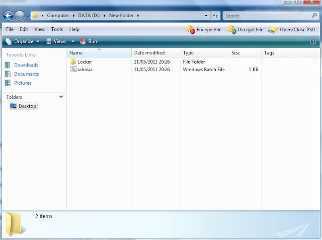Click the magnifier search icon
Image resolution: width=322 pixels, height=240 pixels.
[x=314, y=15]
